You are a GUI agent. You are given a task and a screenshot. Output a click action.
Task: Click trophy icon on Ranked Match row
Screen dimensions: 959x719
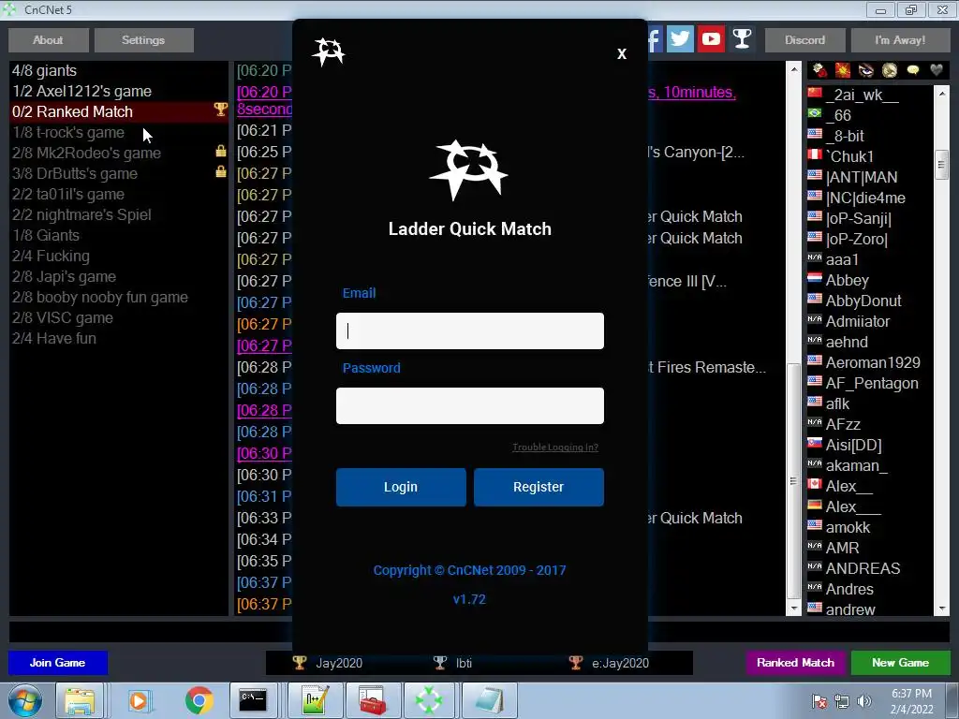click(220, 110)
